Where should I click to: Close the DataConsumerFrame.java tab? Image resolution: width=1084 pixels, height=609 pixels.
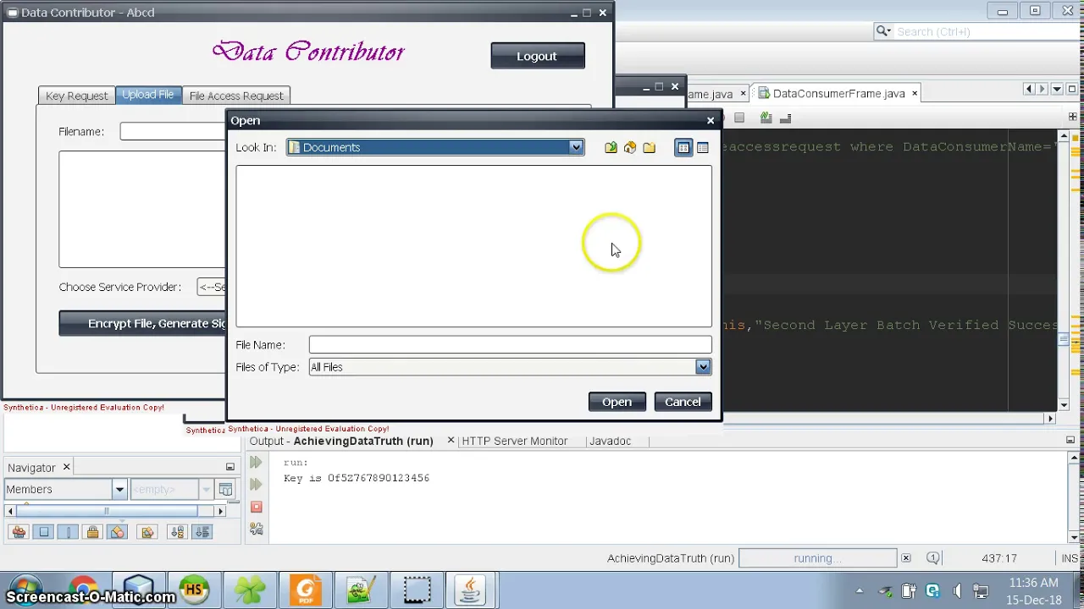click(x=915, y=93)
